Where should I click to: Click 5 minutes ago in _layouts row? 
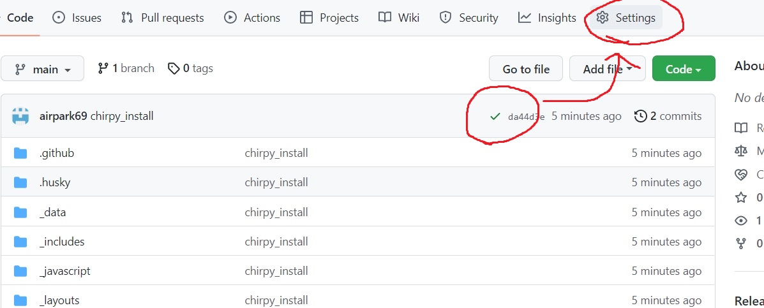point(666,301)
